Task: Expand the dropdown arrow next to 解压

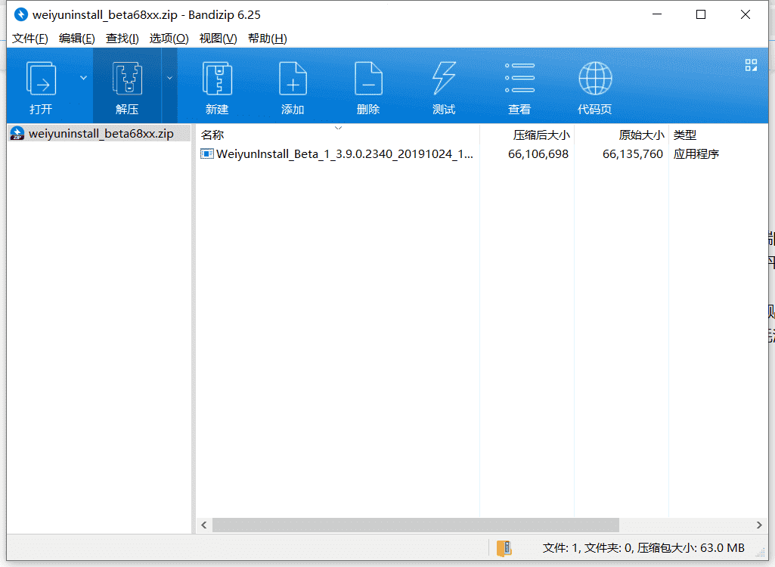Action: tap(169, 78)
